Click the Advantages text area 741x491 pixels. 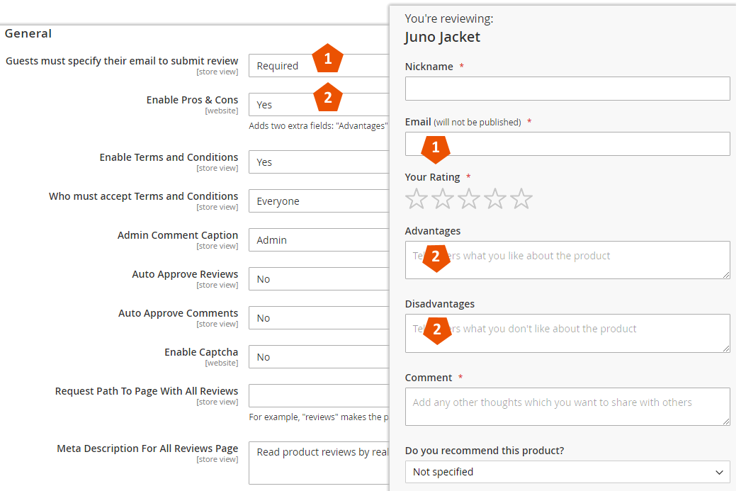click(567, 260)
